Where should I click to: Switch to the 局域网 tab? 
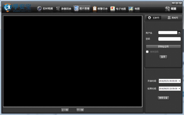click(173, 18)
